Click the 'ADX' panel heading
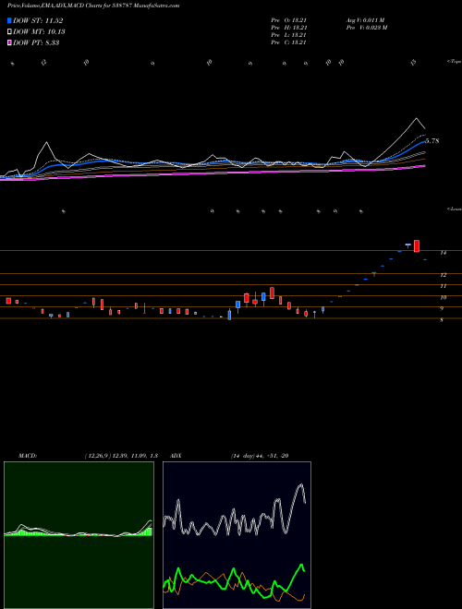462x609 pixels. point(176,456)
